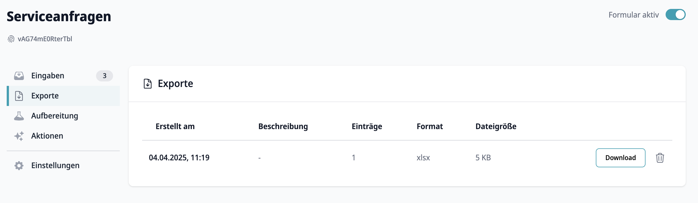Click the Einstellungen gear icon
Screen dimensions: 698x203
[x=19, y=165]
